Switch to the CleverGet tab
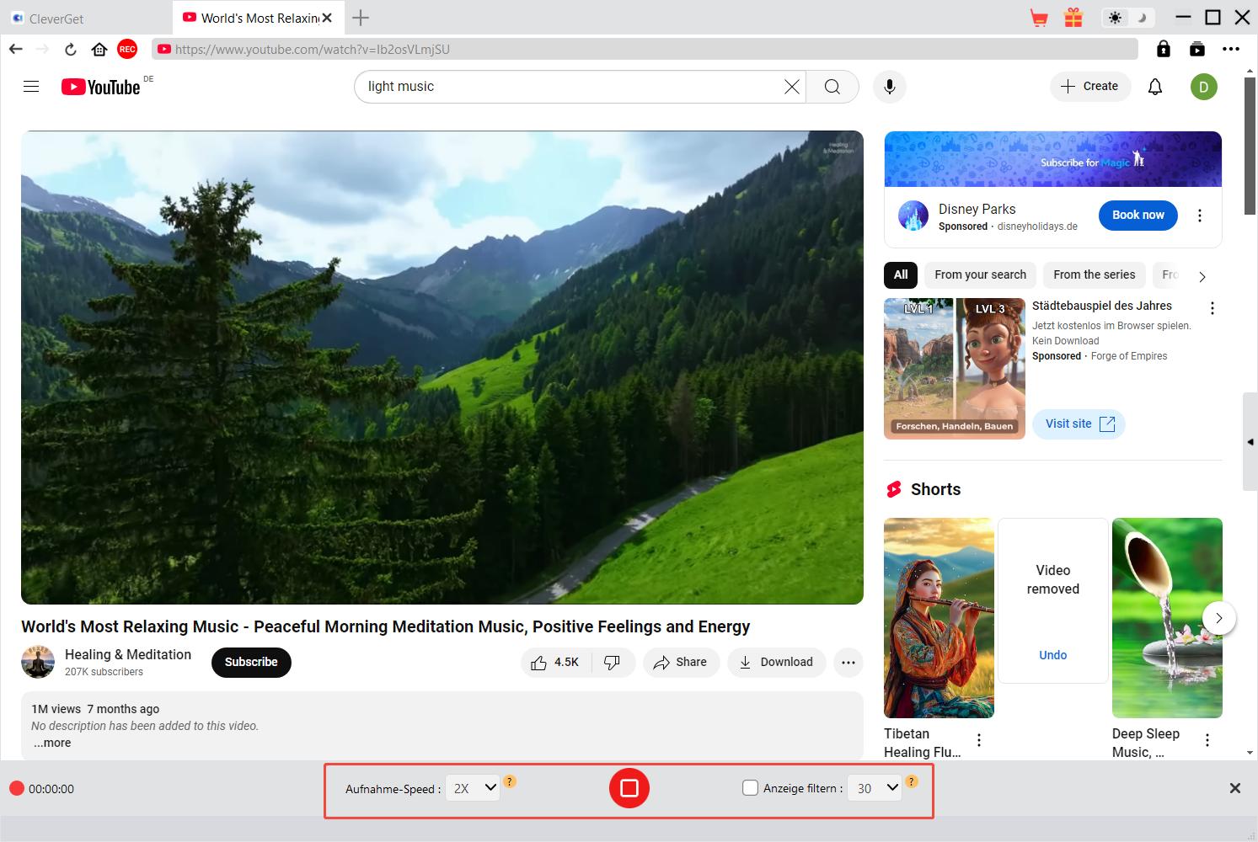1258x842 pixels. click(x=56, y=19)
